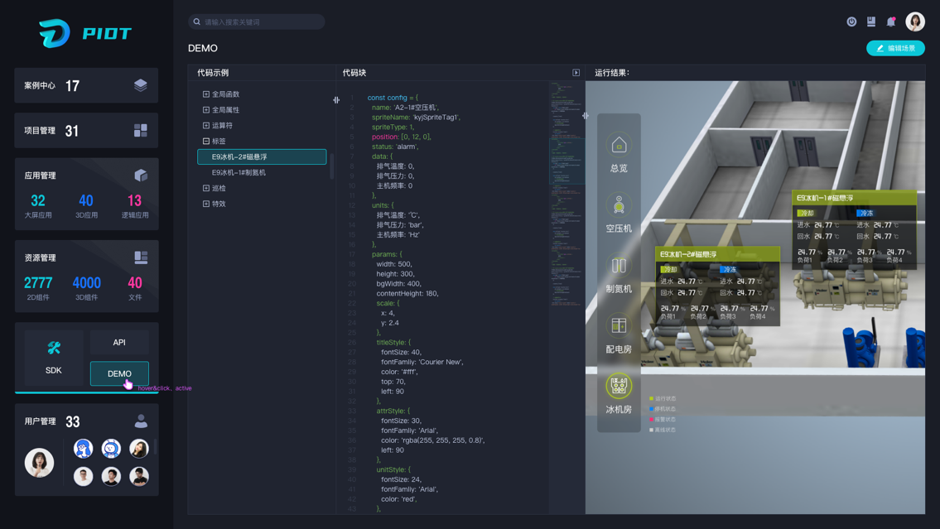Click the 案例中心 count 17
The height and width of the screenshot is (529, 940).
72,85
